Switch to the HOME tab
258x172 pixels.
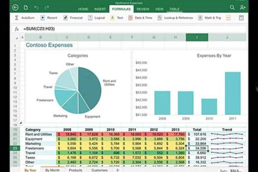coord(83,9)
